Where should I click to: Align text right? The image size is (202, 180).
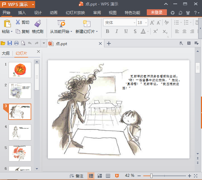192,31
